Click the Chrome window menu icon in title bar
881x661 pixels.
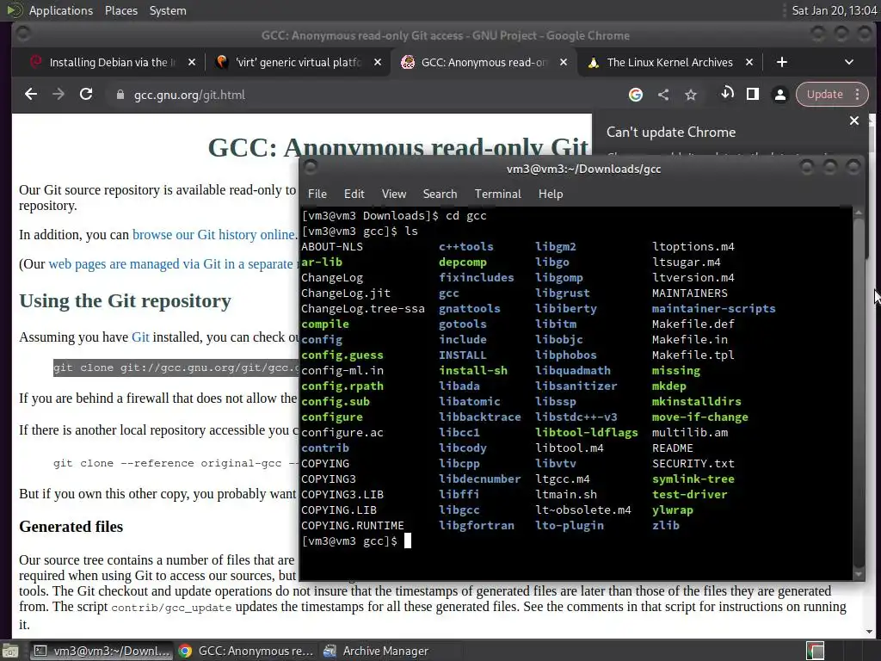click(23, 34)
